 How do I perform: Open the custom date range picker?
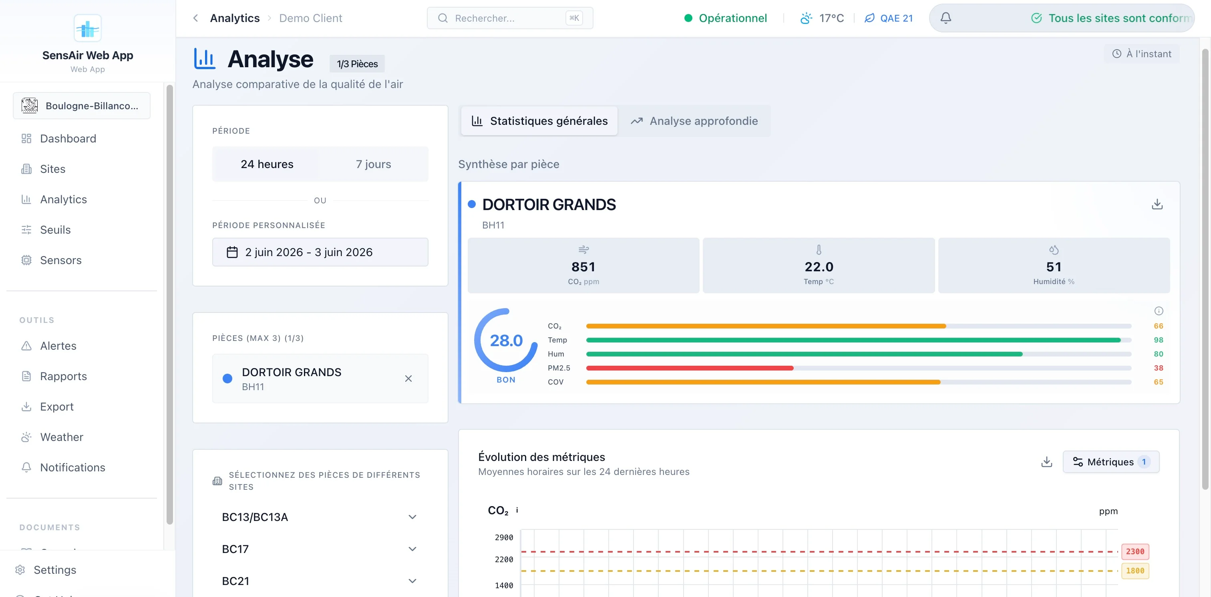(x=320, y=252)
